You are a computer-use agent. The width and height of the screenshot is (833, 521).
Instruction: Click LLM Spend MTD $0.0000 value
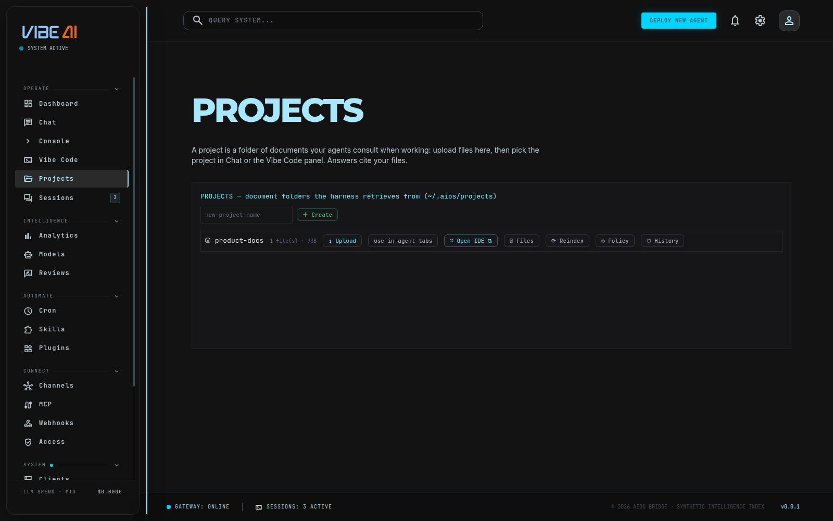(x=110, y=492)
